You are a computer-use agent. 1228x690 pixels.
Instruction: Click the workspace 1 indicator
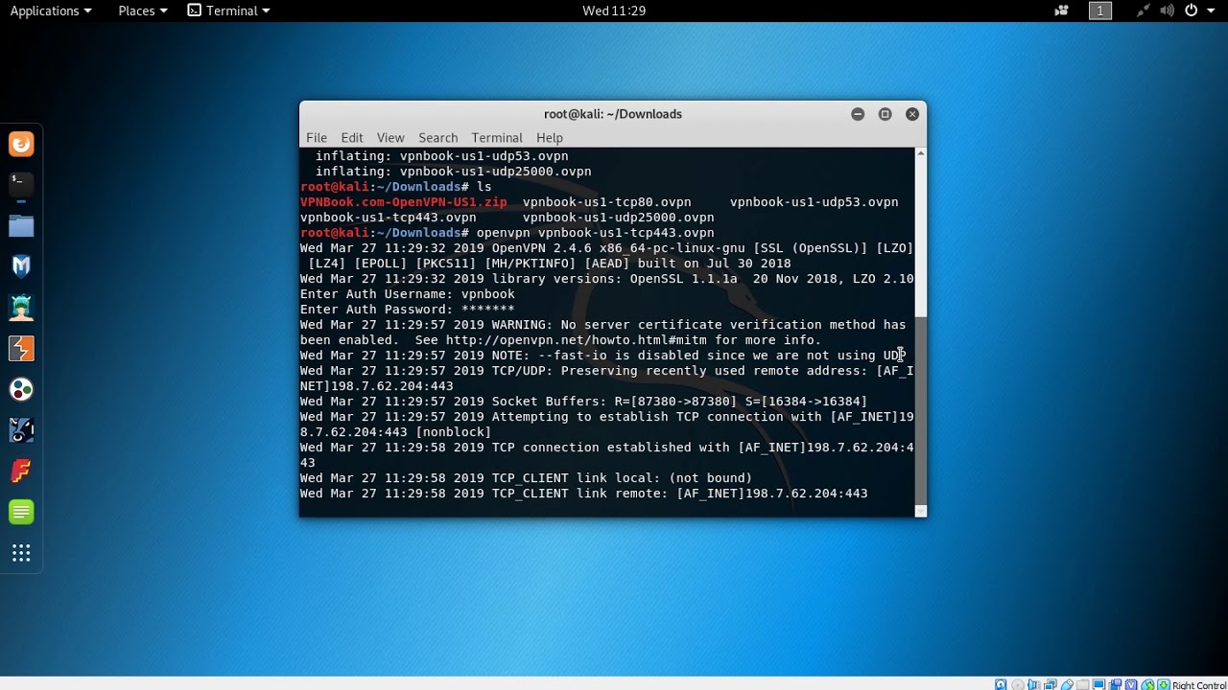pos(1100,11)
